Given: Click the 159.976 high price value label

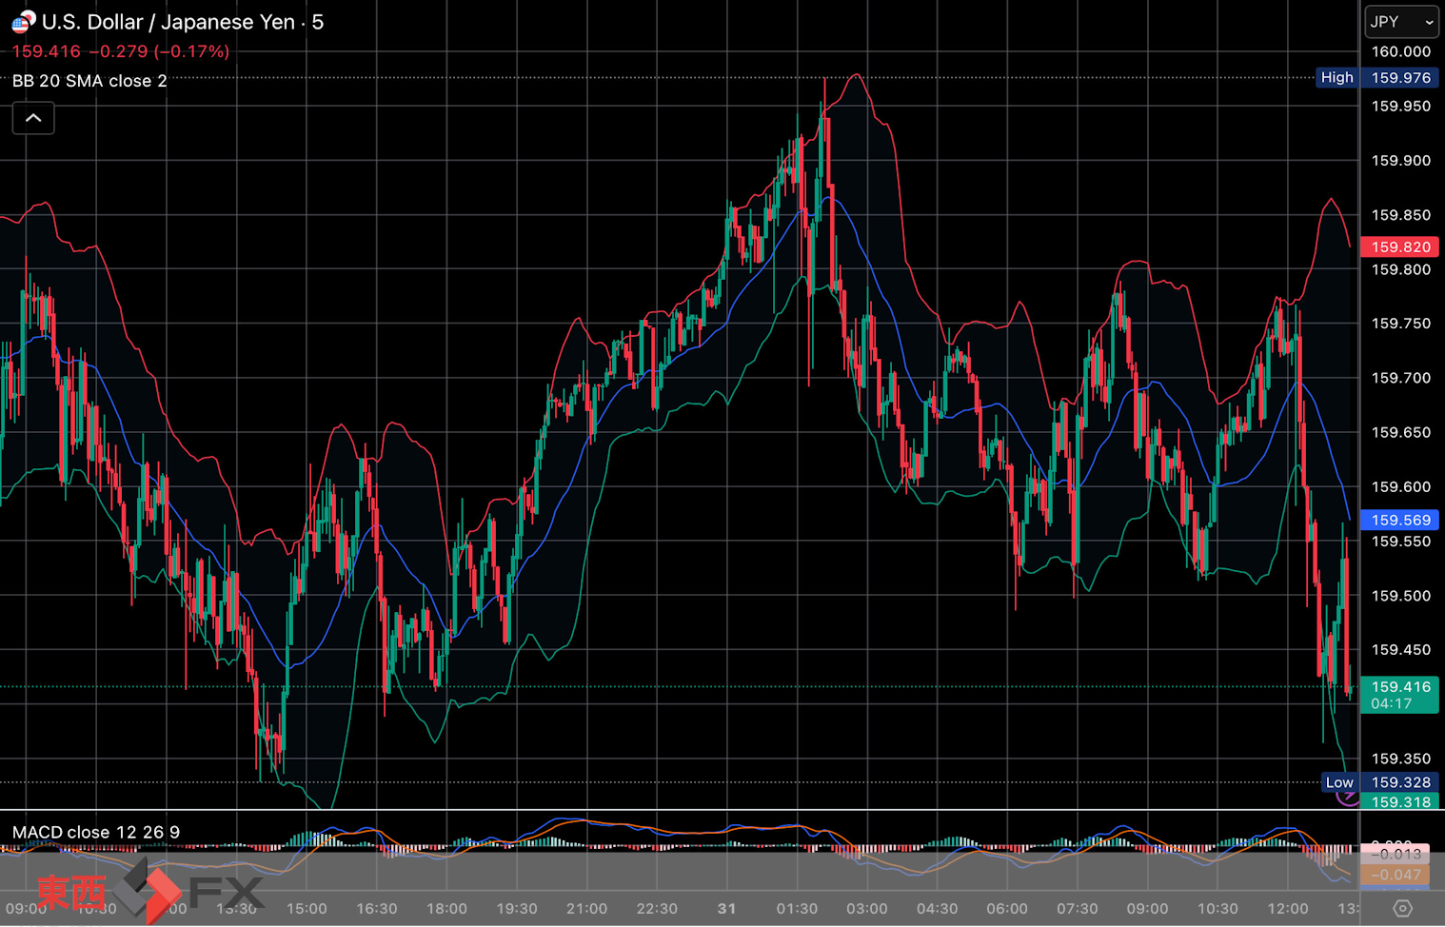Looking at the screenshot, I should 1400,78.
